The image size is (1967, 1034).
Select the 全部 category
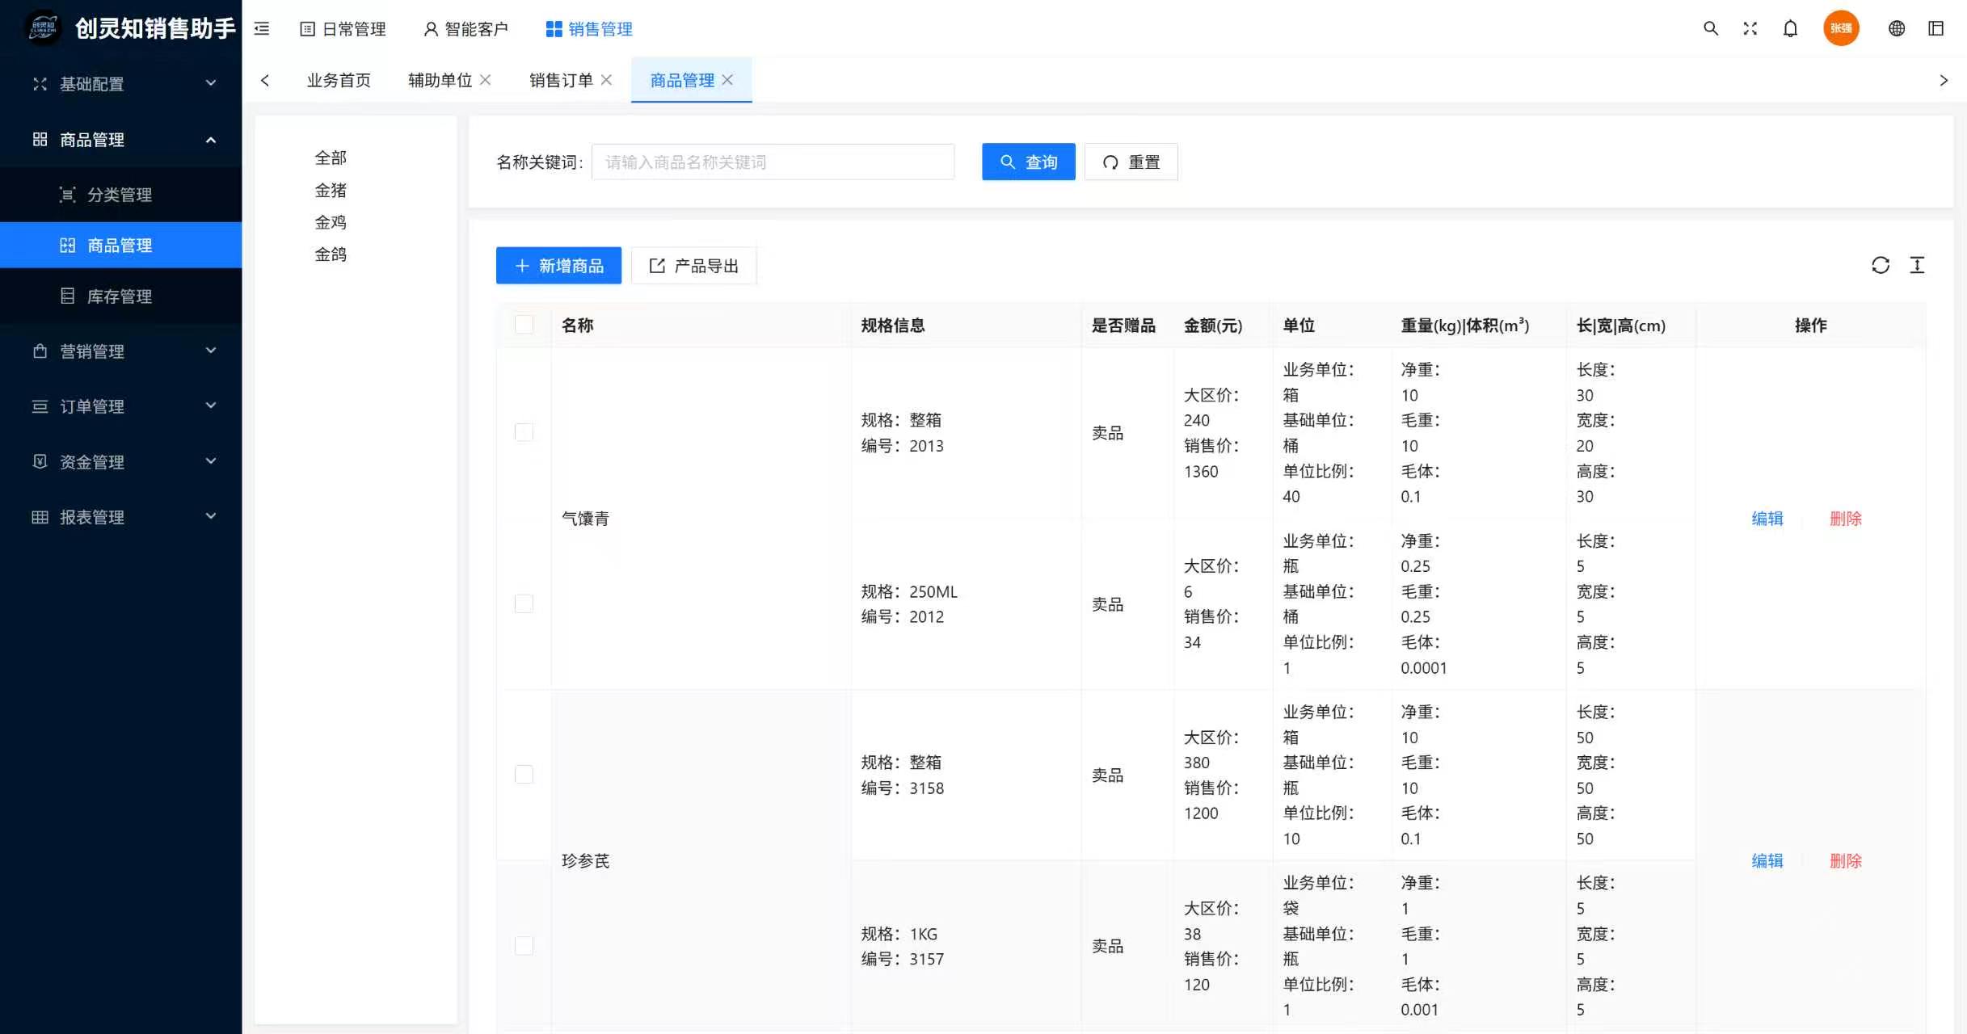(x=331, y=158)
